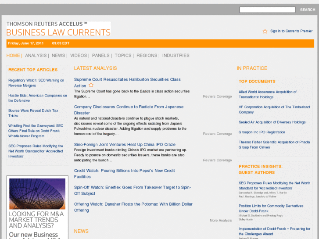Click the IN PRACTICE heading
Viewport: 319px width, 239px height.
coord(252,68)
